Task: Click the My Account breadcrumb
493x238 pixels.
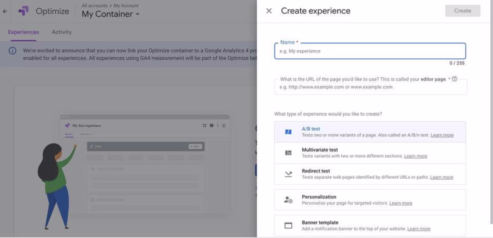Action: (126, 6)
